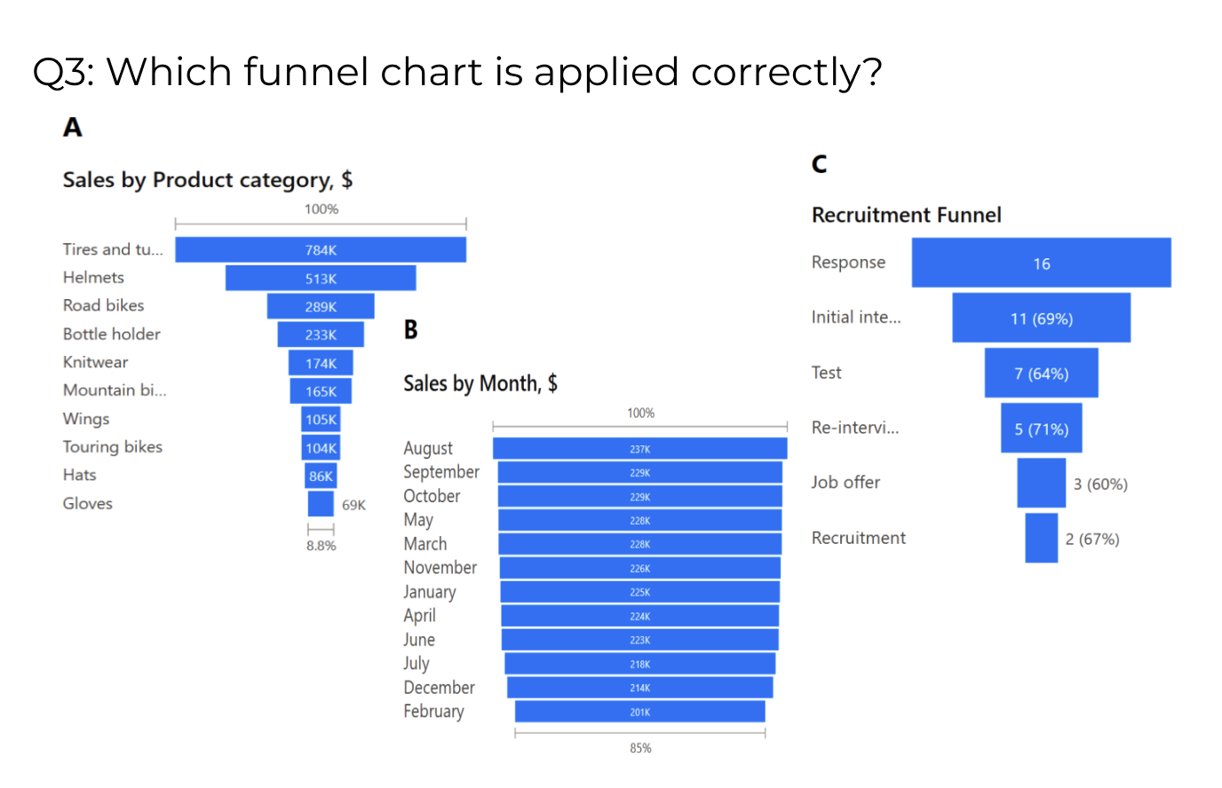Click the Road bikes 289K bar
The width and height of the screenshot is (1222, 788).
320,306
